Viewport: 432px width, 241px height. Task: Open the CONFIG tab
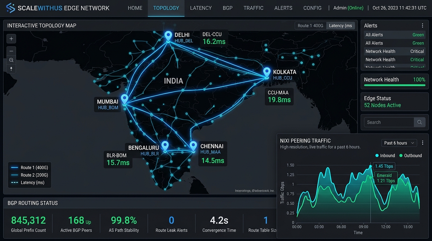pos(312,8)
